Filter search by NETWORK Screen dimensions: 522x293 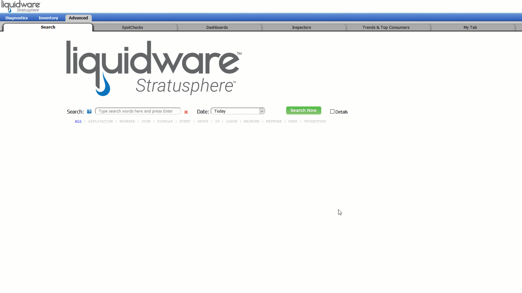pyautogui.click(x=274, y=121)
